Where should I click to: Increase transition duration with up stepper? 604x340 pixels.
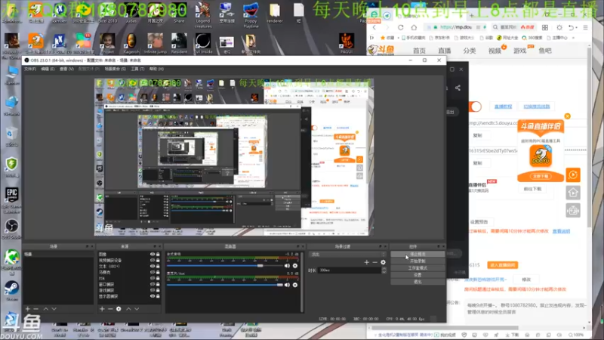coord(384,269)
